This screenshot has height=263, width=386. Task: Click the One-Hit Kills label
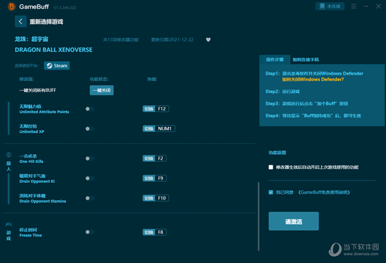click(x=32, y=159)
